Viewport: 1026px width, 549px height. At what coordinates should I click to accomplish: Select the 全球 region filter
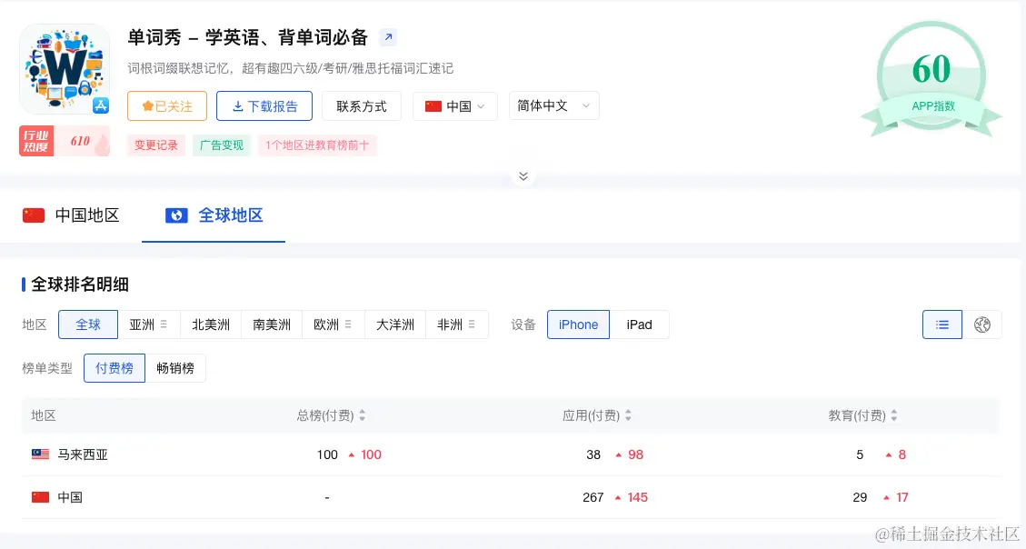tap(88, 324)
